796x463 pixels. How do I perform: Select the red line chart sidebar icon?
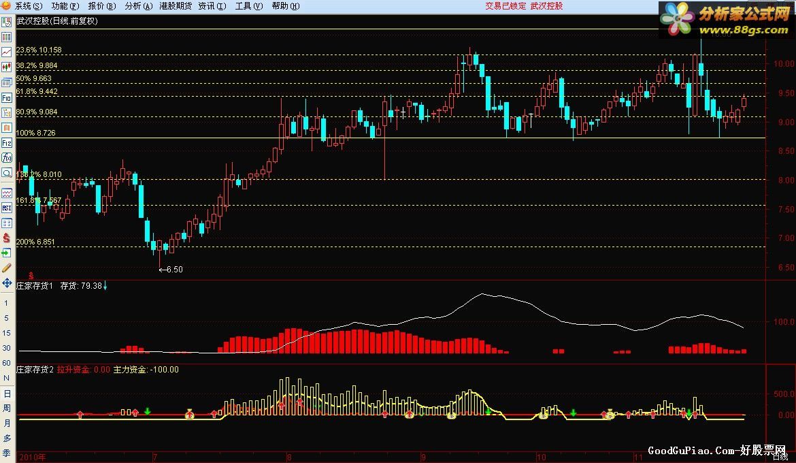[x=7, y=52]
